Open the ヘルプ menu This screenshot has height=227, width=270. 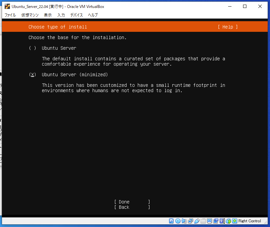pyautogui.click(x=93, y=15)
